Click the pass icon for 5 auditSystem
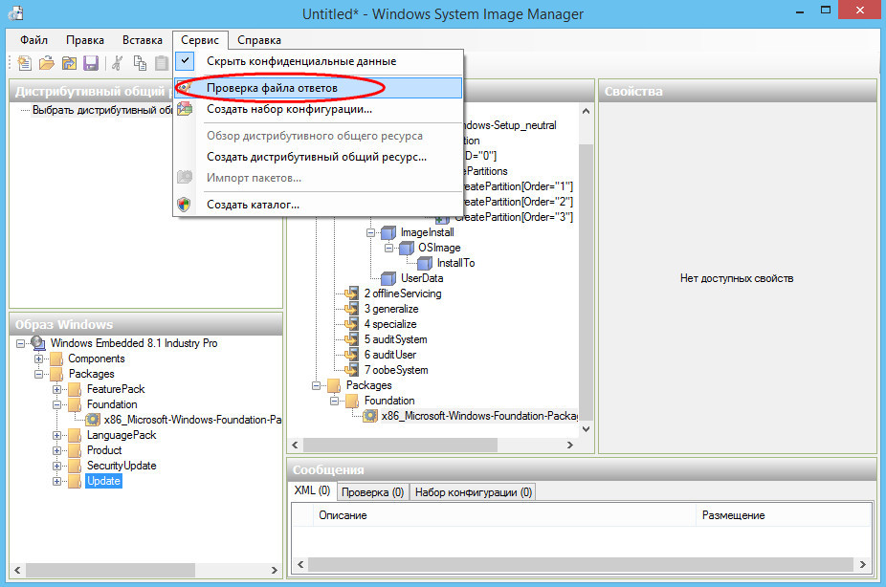 351,339
